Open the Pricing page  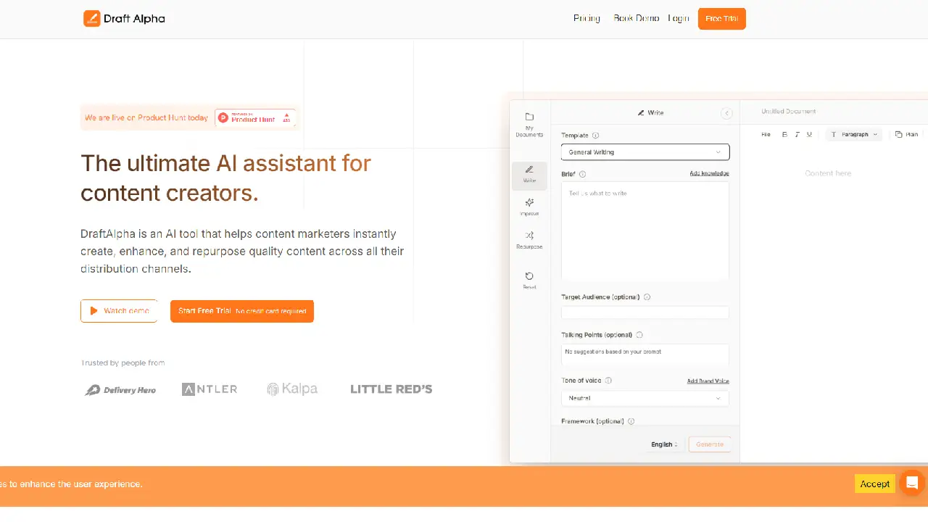click(587, 18)
